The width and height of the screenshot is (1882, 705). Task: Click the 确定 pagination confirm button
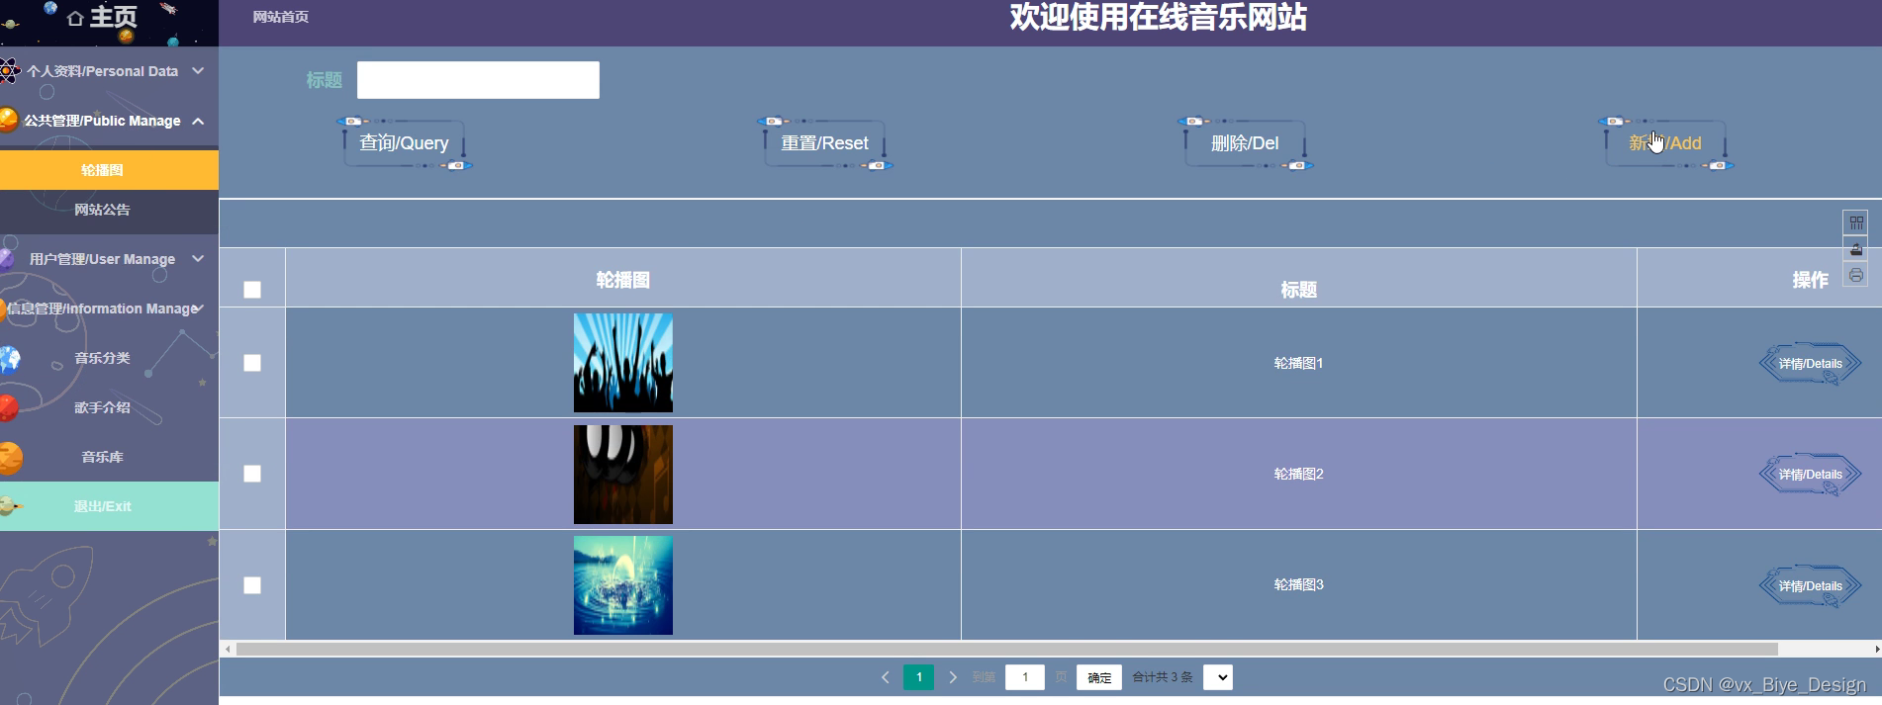[1099, 677]
